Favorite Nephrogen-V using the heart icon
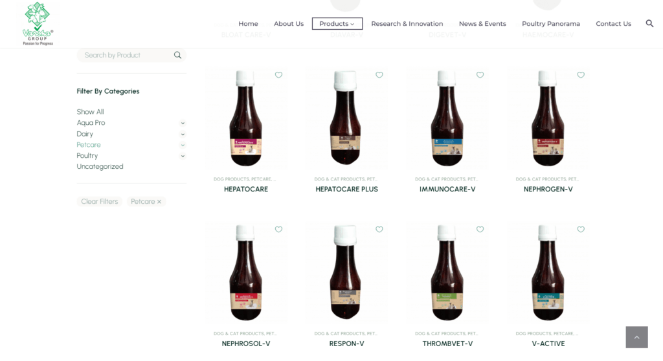Viewport: 663px width, 361px height. pyautogui.click(x=581, y=75)
